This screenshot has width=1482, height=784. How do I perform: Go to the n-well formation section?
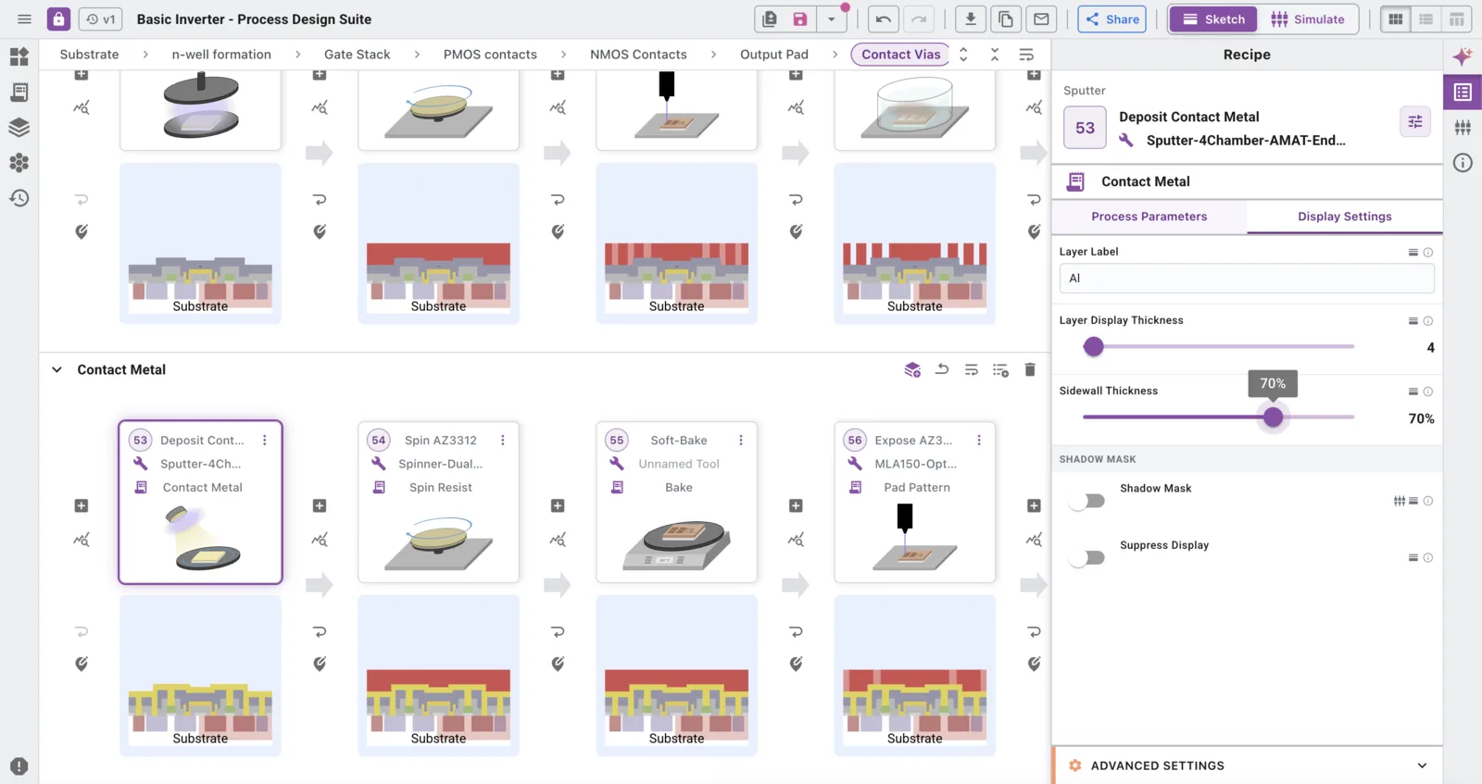click(221, 55)
